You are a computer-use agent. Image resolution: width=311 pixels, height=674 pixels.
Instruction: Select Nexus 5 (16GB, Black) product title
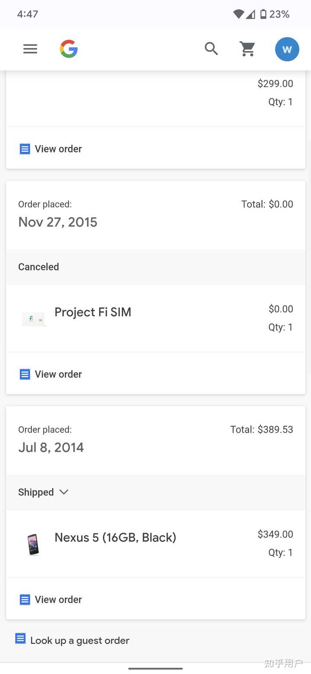115,537
